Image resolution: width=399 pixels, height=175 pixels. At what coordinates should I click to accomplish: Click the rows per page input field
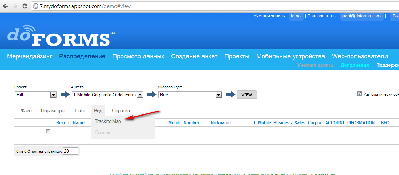(71, 151)
